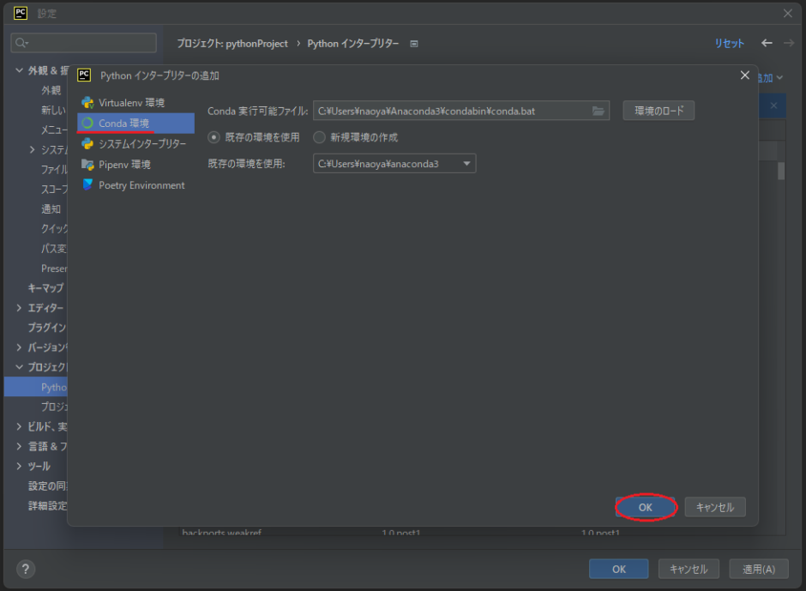The image size is (806, 591).
Task: Click the forward navigation arrow near リセット
Action: tap(789, 43)
